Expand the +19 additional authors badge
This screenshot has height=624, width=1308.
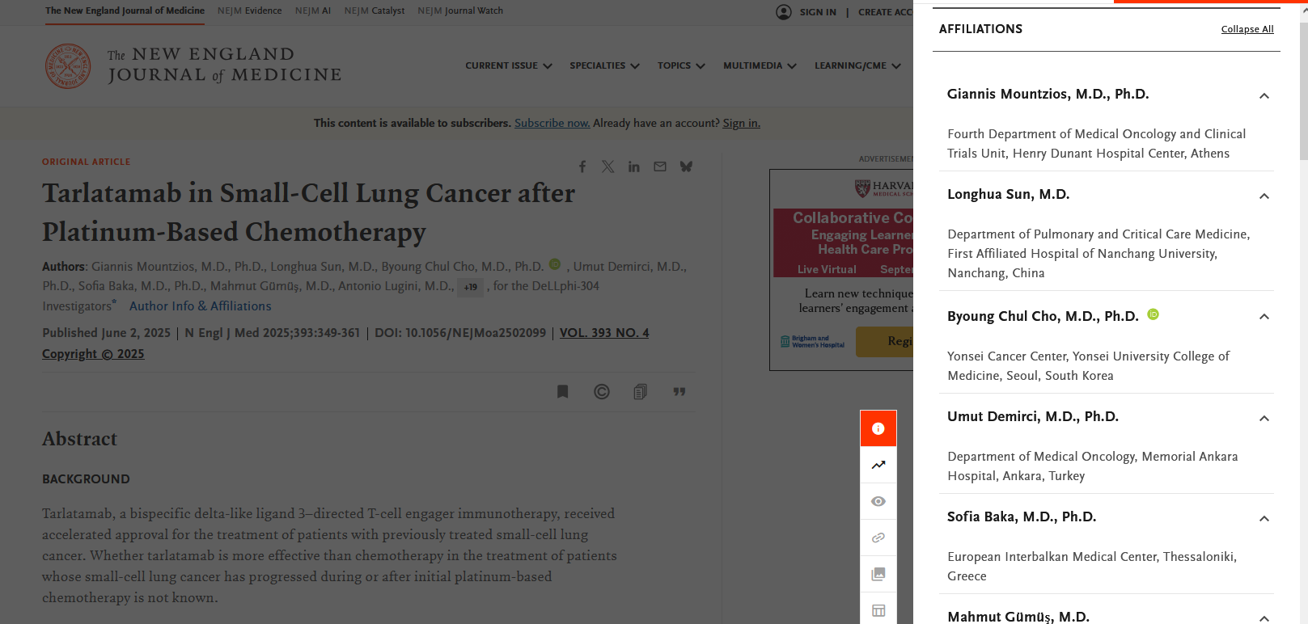[x=470, y=287]
